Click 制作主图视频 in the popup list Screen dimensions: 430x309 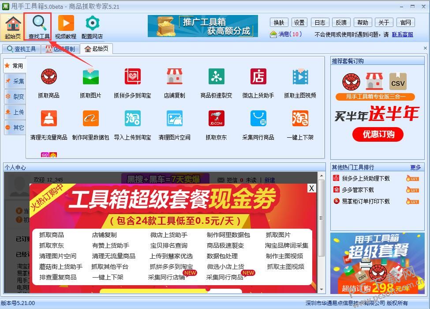tap(284, 256)
